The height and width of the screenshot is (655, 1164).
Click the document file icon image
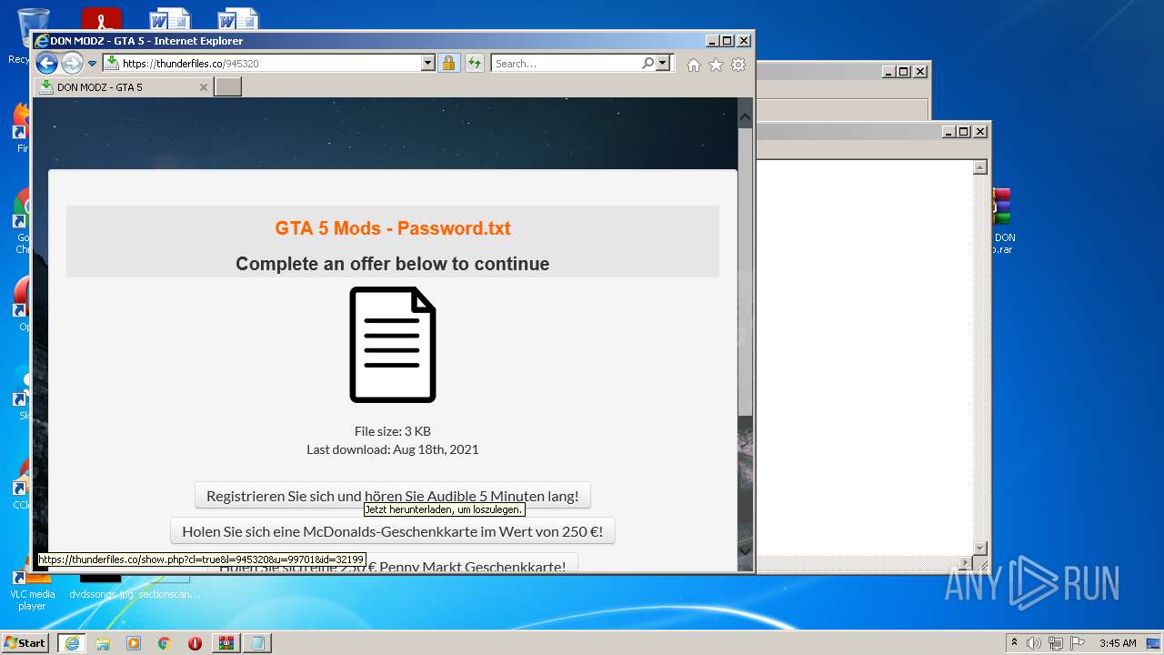pos(393,345)
